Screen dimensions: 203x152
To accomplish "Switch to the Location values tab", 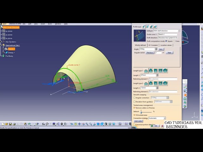I will point(166,45).
